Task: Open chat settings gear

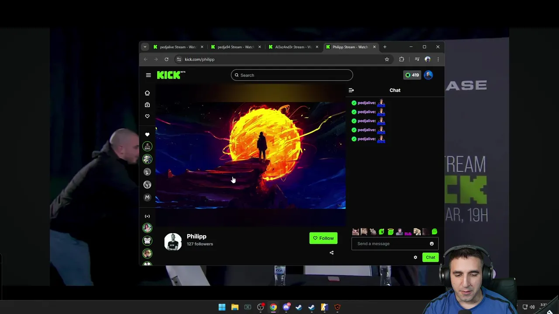Action: [x=415, y=257]
